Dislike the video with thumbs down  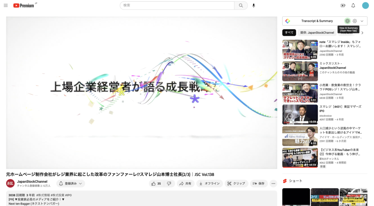coord(169,184)
